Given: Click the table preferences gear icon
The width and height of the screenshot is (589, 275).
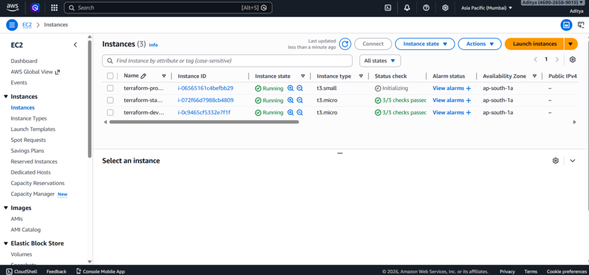Looking at the screenshot, I should point(572,60).
